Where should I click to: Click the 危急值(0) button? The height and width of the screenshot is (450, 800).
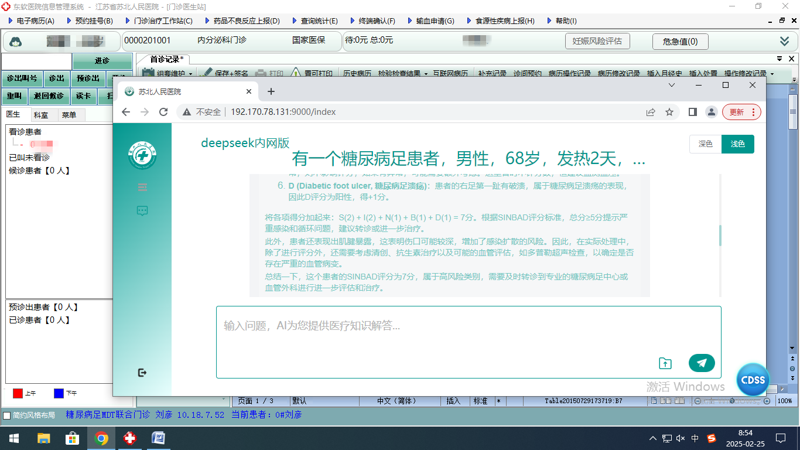680,41
